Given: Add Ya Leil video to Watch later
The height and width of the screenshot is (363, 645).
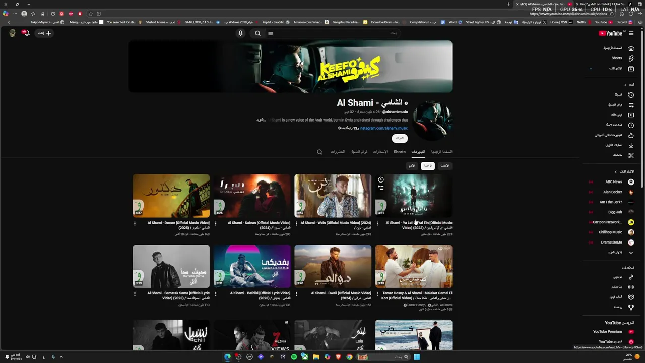Looking at the screenshot, I should (x=381, y=180).
